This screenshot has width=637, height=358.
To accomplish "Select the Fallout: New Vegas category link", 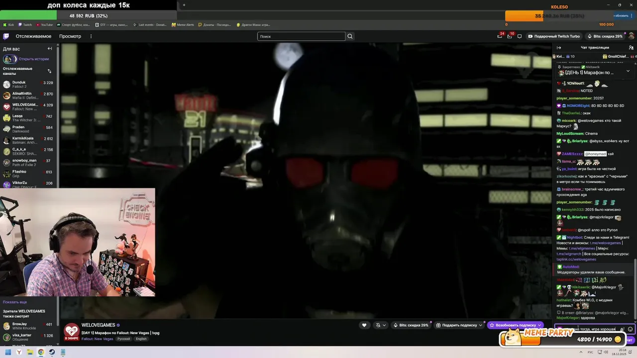I will click(x=98, y=339).
